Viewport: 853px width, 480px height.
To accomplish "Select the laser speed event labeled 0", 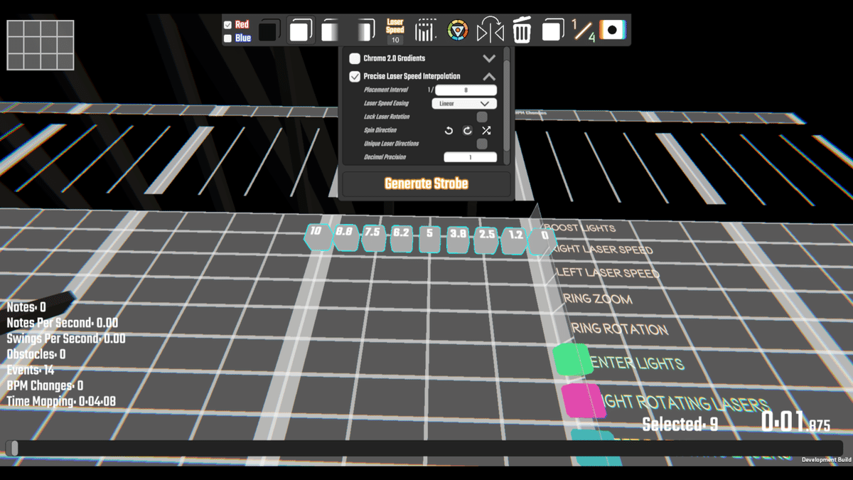I will pos(542,241).
